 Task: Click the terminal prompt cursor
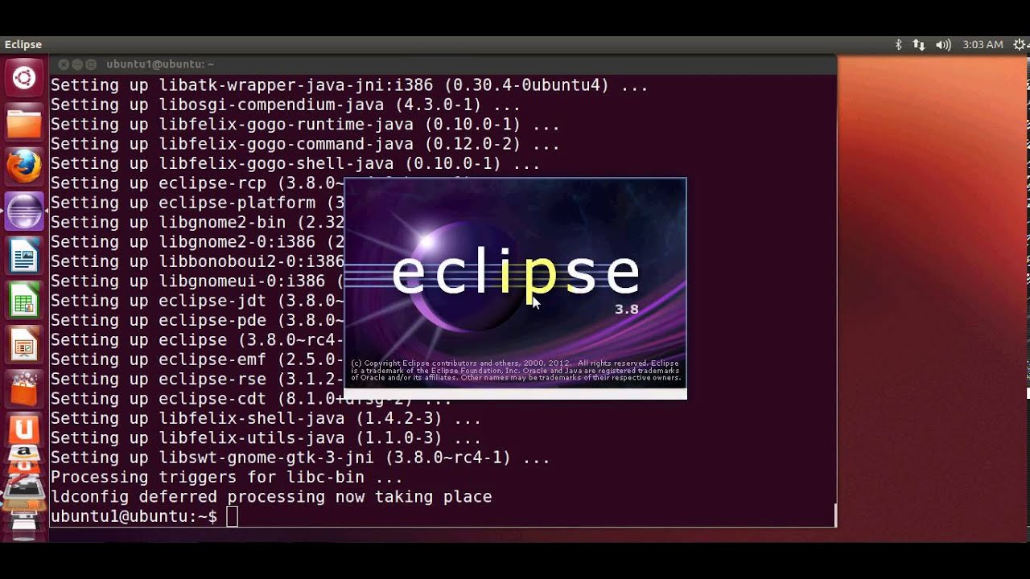pyautogui.click(x=232, y=516)
